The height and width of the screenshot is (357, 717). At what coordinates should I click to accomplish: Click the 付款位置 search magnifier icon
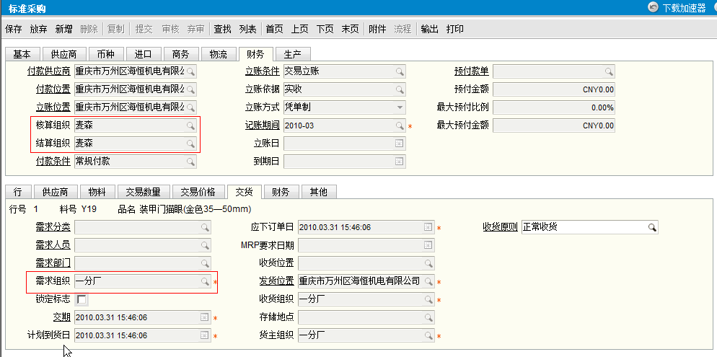coord(190,89)
